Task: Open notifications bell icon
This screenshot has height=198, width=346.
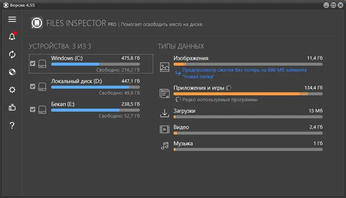Action: [x=12, y=36]
